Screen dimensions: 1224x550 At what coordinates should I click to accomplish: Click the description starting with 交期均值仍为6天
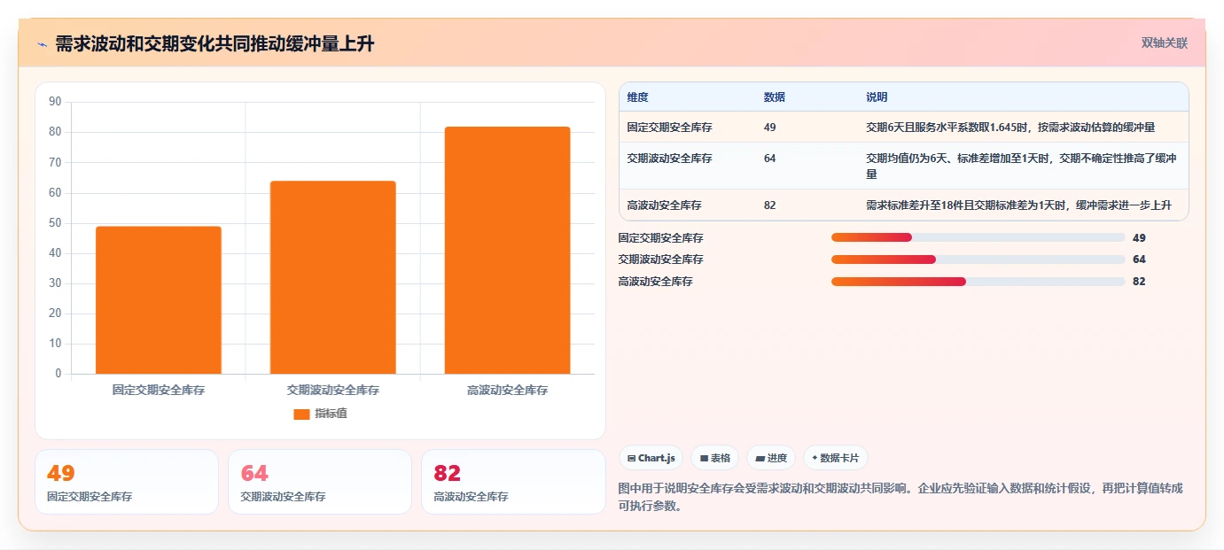pos(1021,167)
